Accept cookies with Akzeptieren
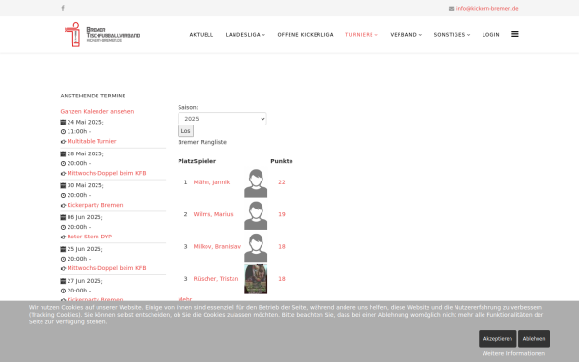This screenshot has width=579, height=362. click(497, 339)
